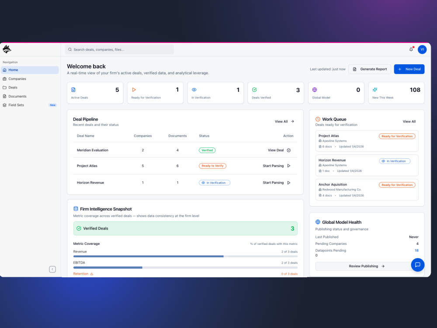Click View All in Deal Pipeline

(284, 121)
